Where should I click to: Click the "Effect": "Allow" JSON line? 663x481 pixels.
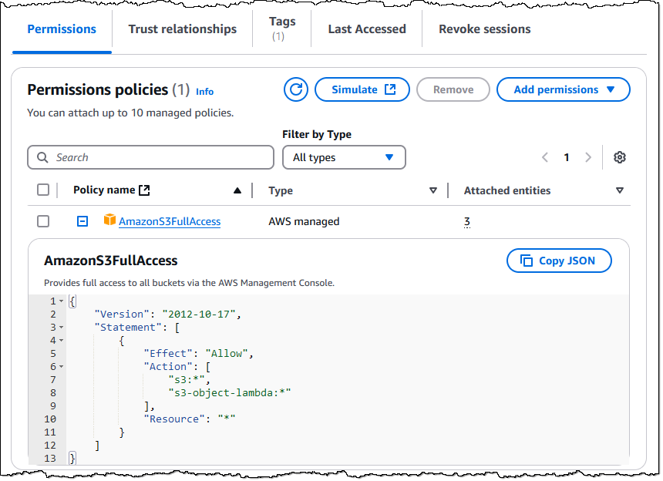point(198,353)
